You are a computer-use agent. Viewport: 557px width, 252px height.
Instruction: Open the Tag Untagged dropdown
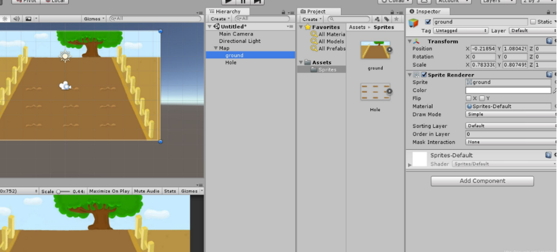[x=460, y=31]
